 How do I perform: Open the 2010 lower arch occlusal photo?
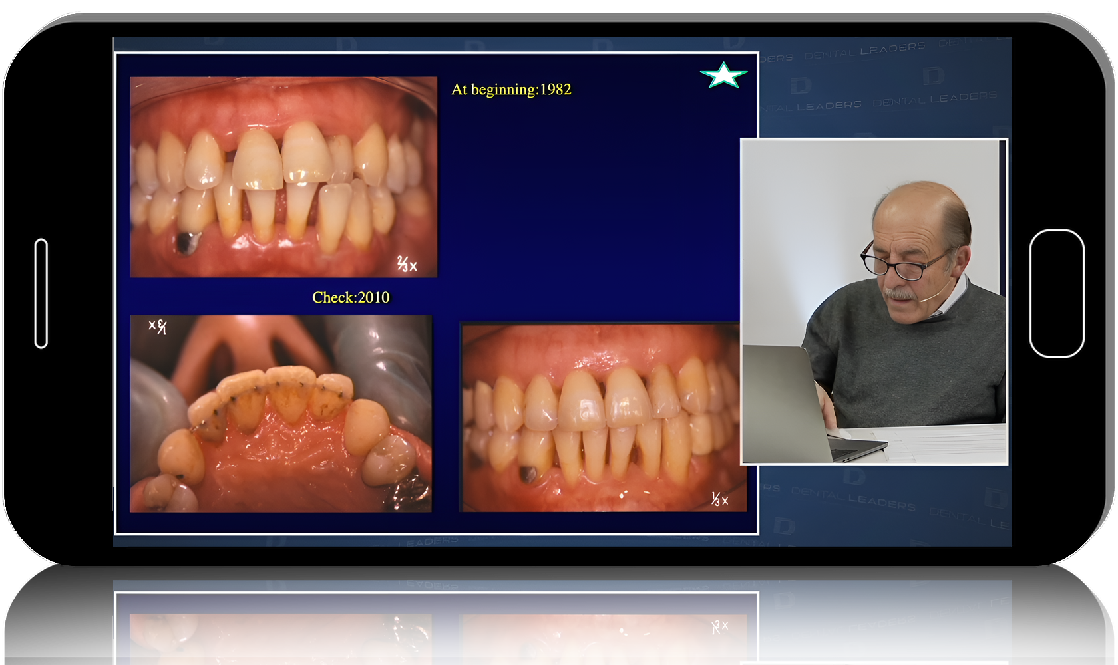click(x=280, y=414)
